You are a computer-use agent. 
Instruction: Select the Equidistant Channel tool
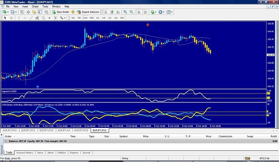pyautogui.click(x=37, y=18)
